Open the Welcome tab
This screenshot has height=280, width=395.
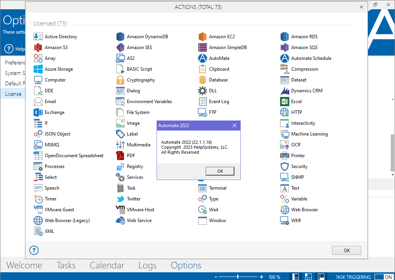point(24,265)
